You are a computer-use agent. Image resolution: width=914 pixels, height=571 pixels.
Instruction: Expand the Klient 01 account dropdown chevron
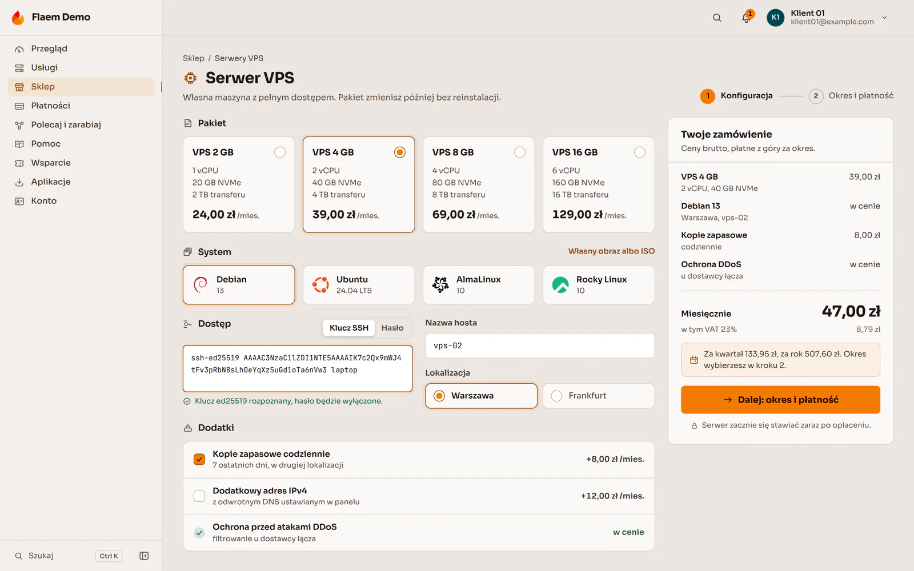coord(884,18)
